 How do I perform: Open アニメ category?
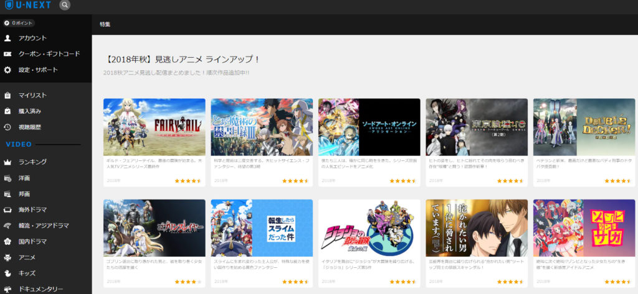click(27, 257)
